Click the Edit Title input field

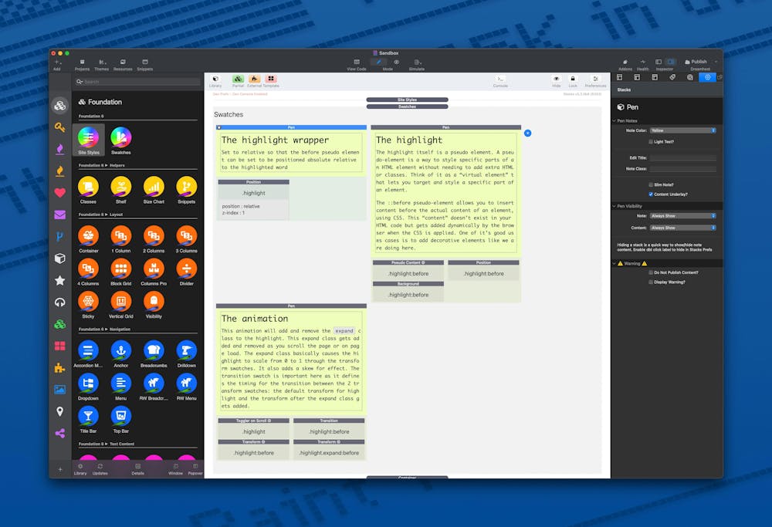(682, 158)
